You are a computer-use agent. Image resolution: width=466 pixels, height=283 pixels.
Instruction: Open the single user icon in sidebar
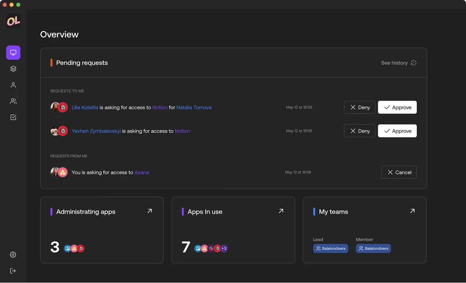pyautogui.click(x=13, y=85)
